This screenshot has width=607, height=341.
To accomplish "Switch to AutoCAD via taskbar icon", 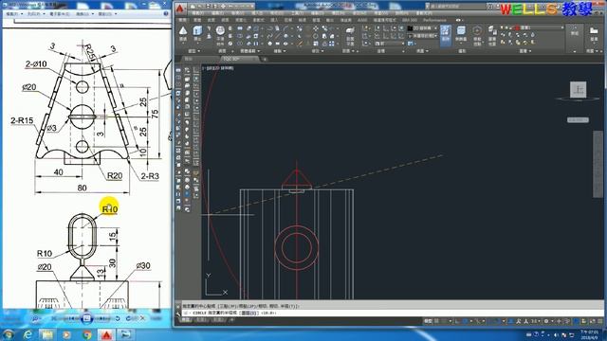I will point(107,334).
